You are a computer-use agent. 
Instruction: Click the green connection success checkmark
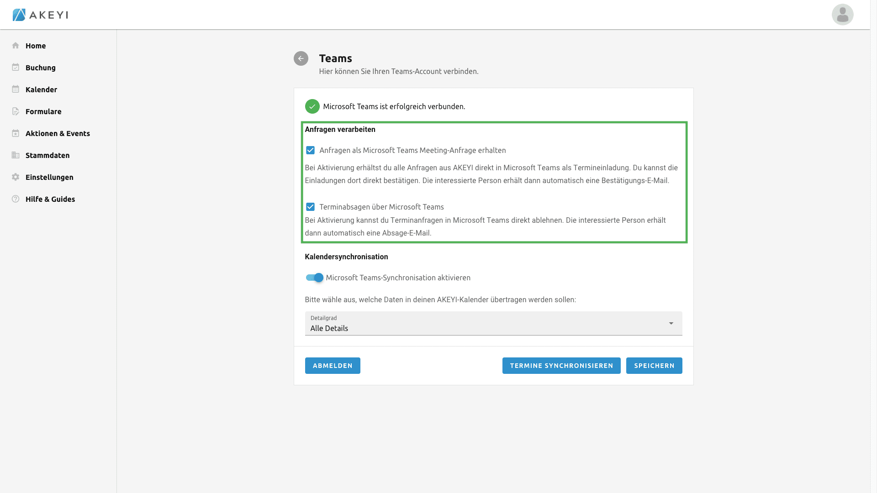pos(312,106)
